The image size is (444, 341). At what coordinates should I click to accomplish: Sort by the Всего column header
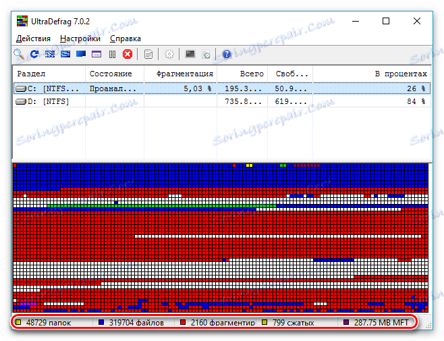click(x=242, y=74)
